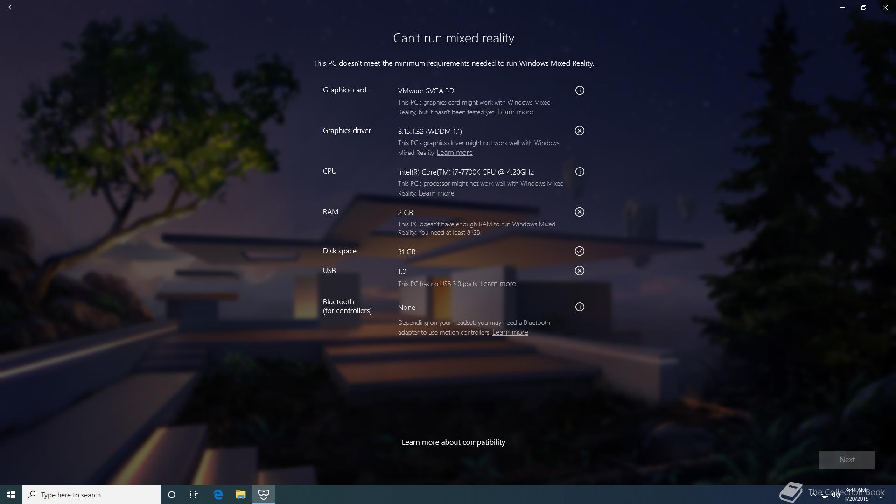Restore down the window
896x504 pixels.
pyautogui.click(x=864, y=7)
